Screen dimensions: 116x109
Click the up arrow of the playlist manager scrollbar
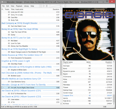pyautogui.click(x=114, y=62)
